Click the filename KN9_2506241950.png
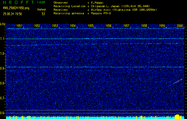 click(x=16, y=8)
